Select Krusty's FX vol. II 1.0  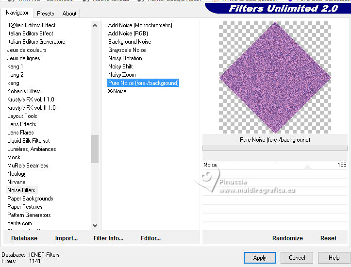pyautogui.click(x=32, y=108)
